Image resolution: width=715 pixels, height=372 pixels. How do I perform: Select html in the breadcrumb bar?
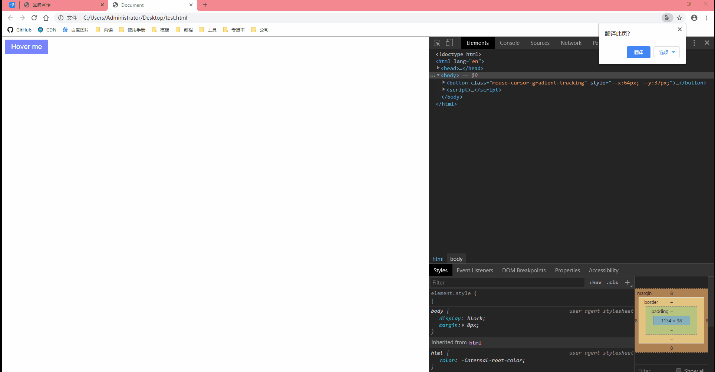point(438,259)
